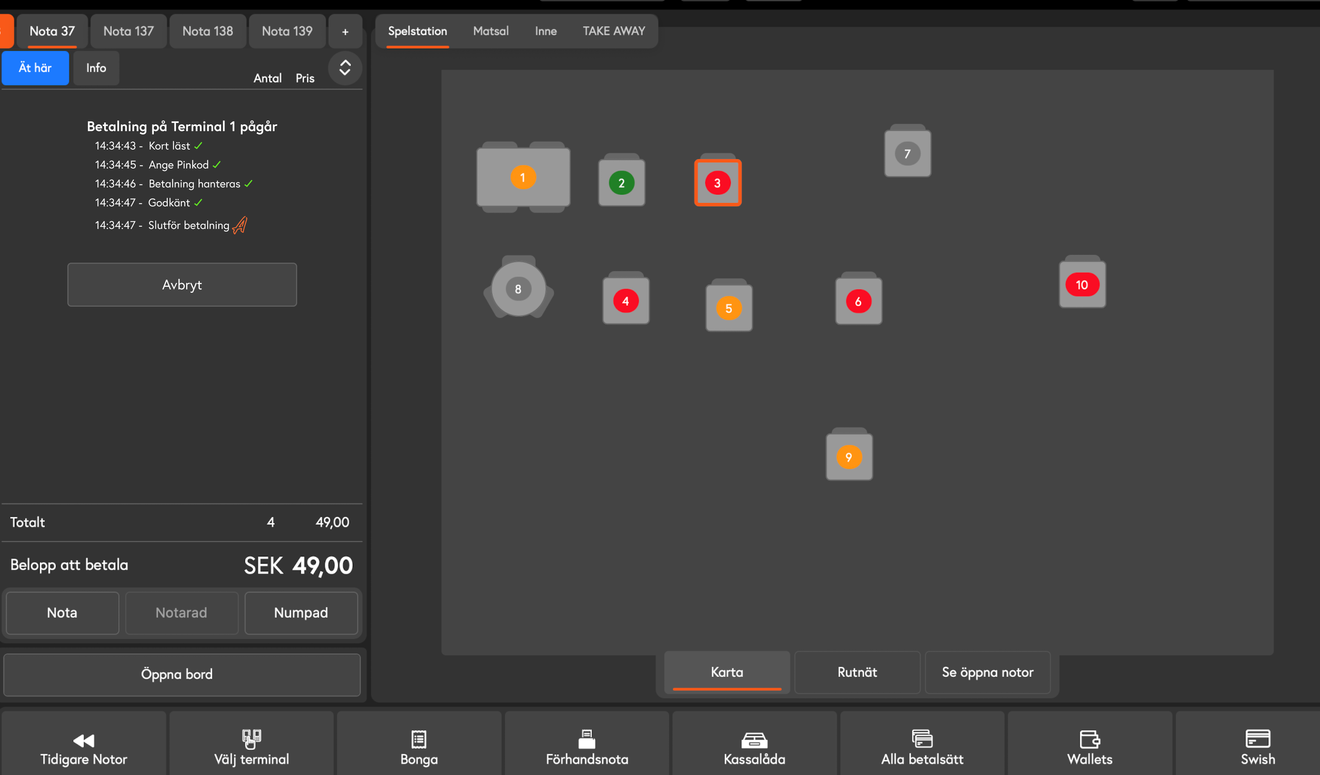The image size is (1320, 775).
Task: Select the Ät här option
Action: 35,68
